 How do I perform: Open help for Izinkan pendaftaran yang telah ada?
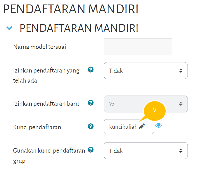(91, 69)
